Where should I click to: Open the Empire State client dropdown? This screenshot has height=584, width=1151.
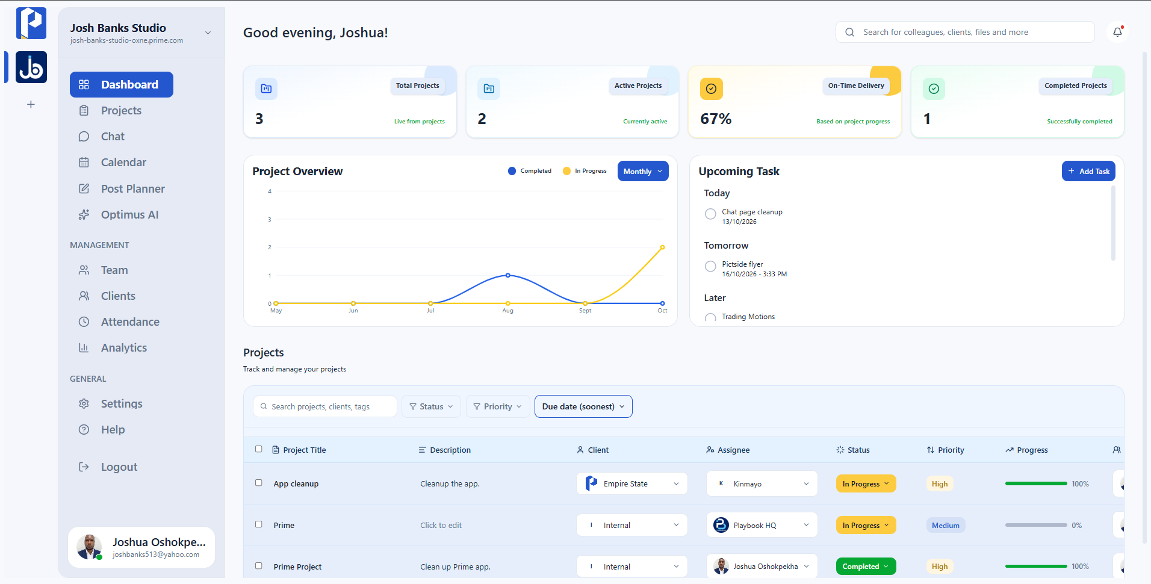(632, 483)
